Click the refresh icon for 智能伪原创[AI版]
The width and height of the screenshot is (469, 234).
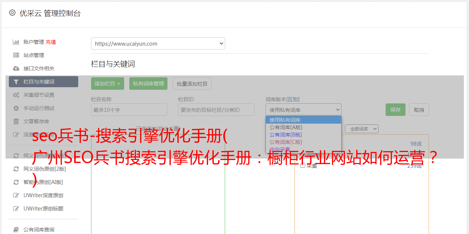(x=16, y=182)
